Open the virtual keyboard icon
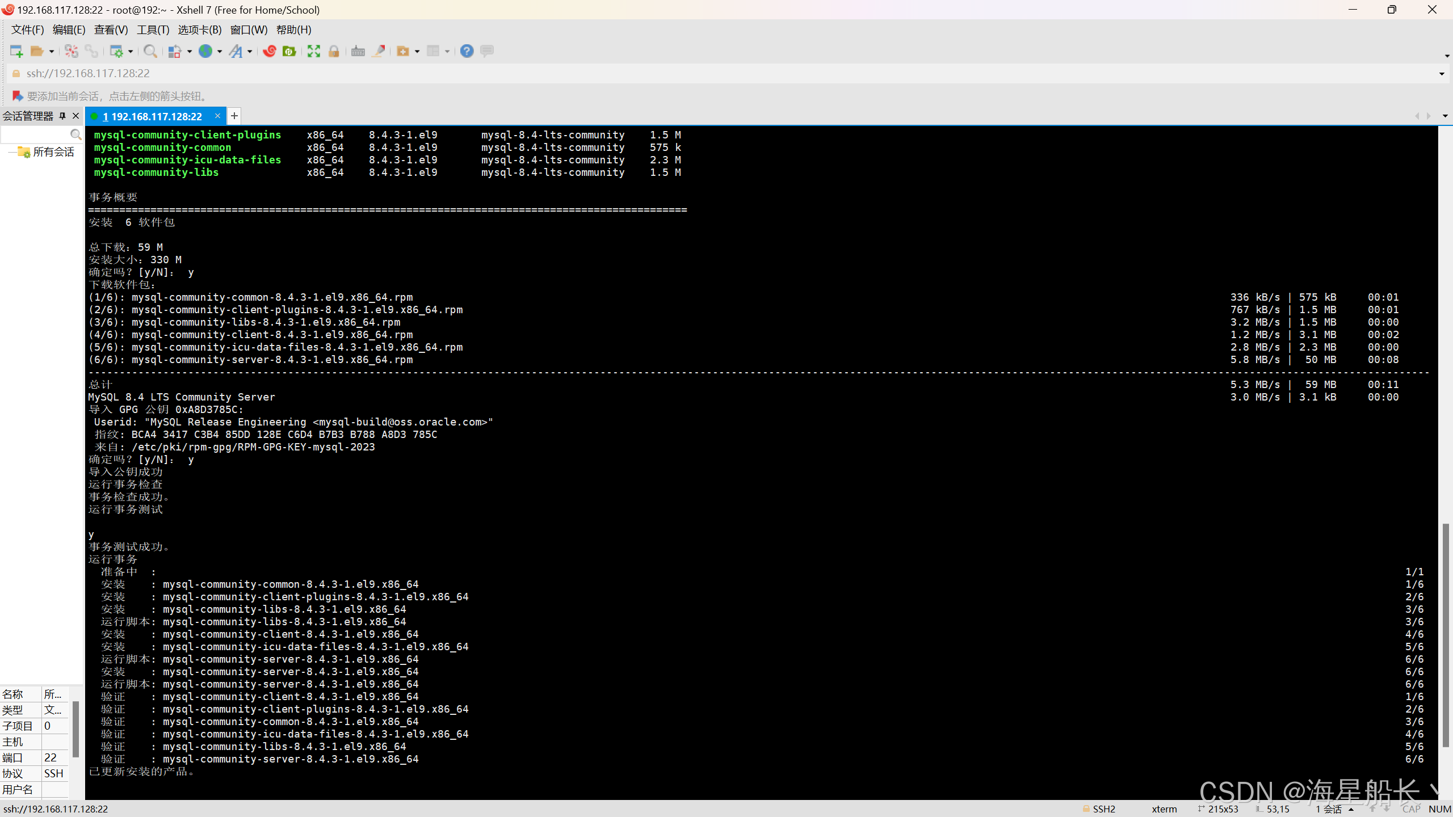 pyautogui.click(x=358, y=51)
